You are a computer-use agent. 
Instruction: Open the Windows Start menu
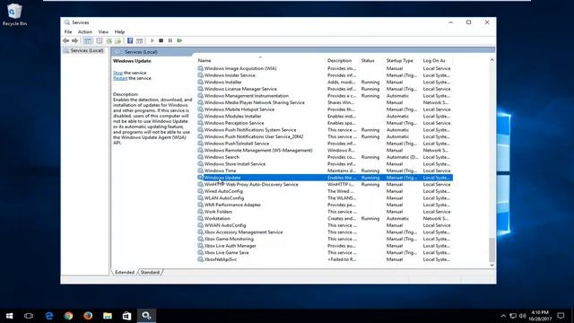(10, 316)
